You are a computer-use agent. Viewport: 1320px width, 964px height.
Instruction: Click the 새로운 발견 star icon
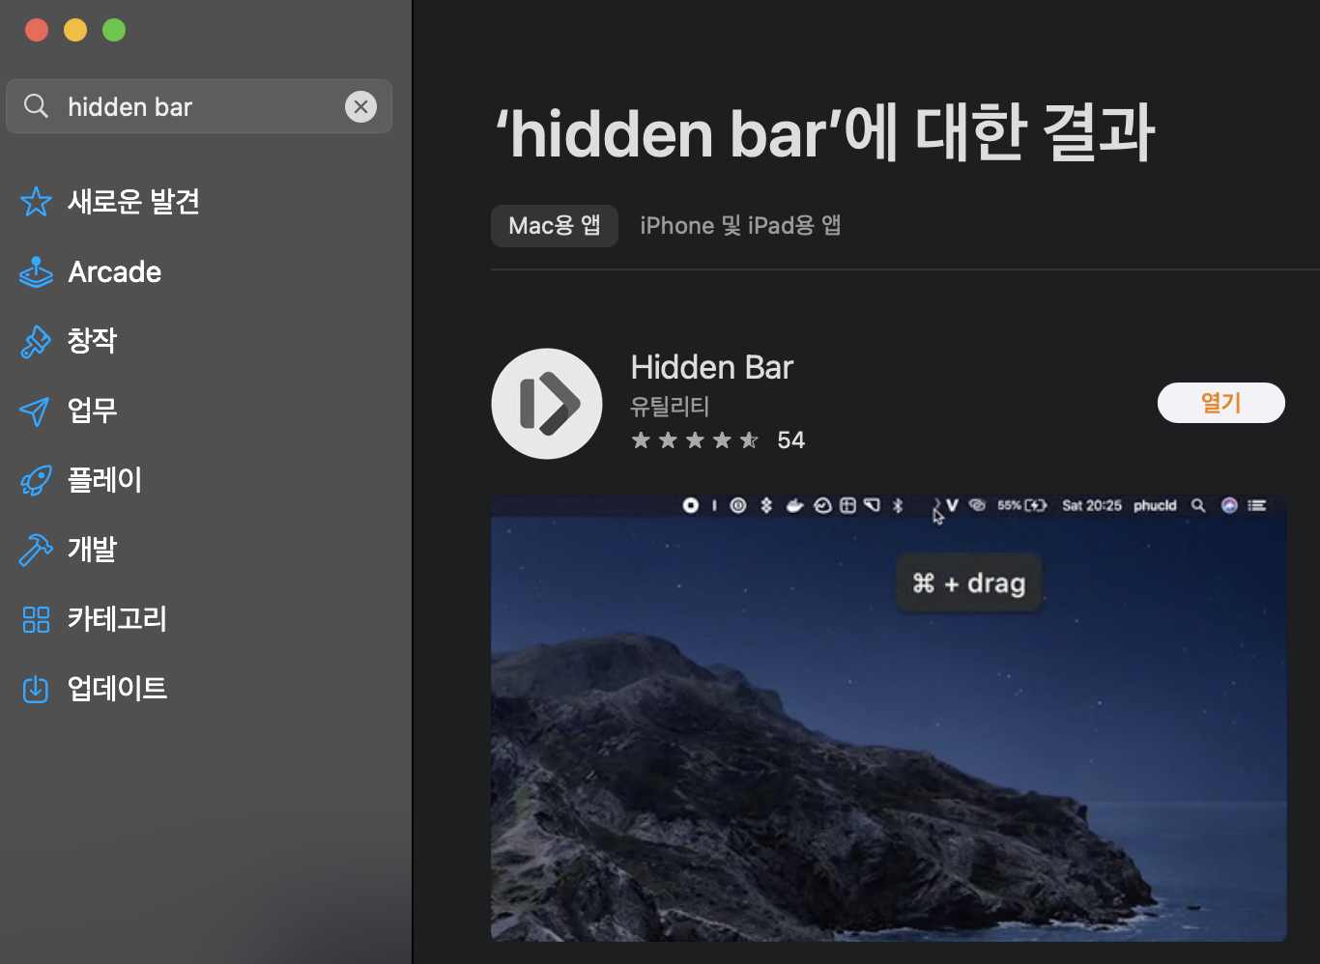(36, 202)
